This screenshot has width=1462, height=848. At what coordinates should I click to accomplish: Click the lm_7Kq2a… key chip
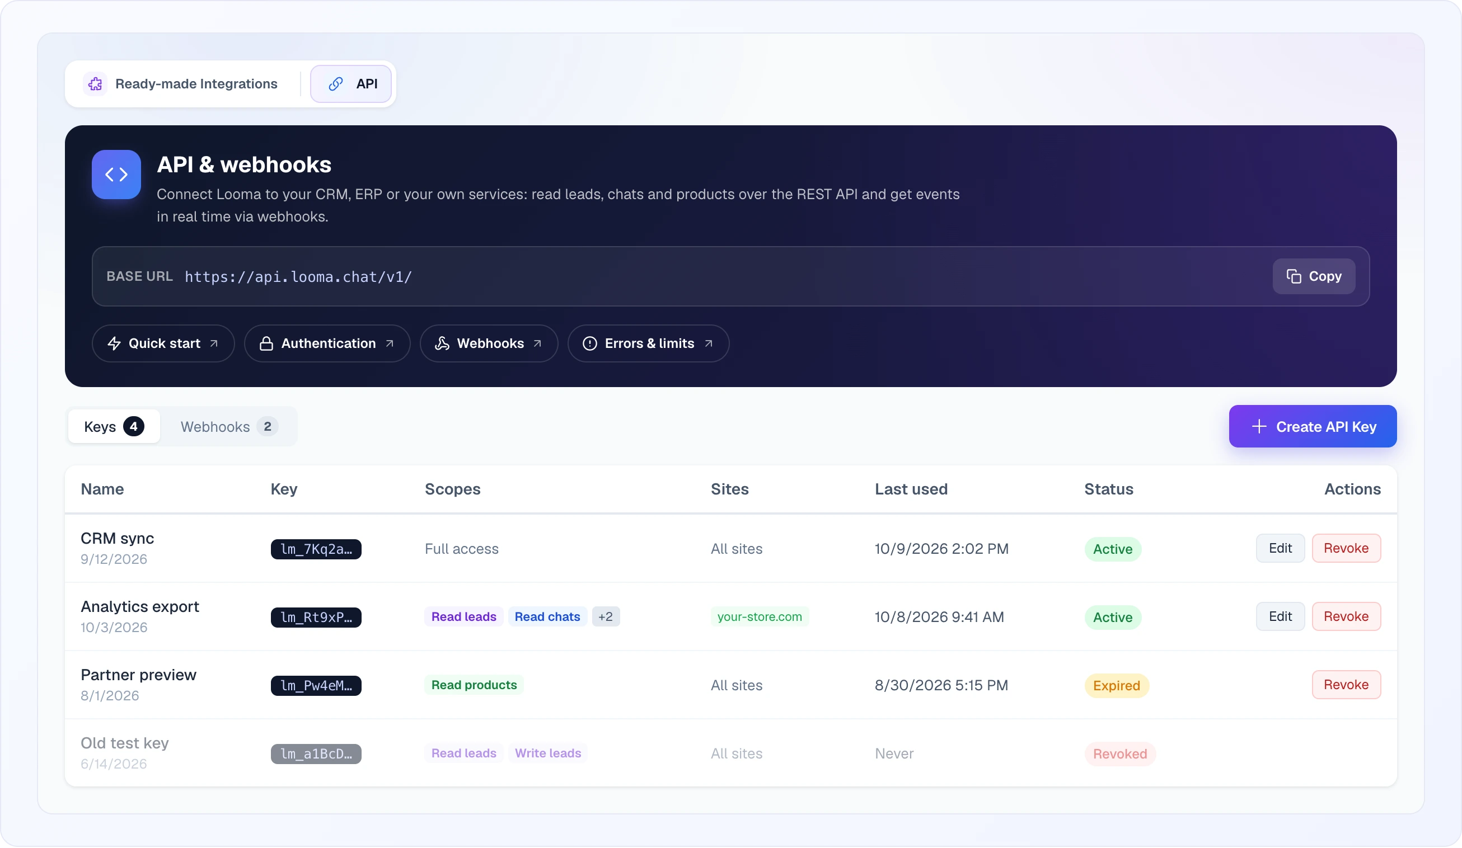(316, 550)
